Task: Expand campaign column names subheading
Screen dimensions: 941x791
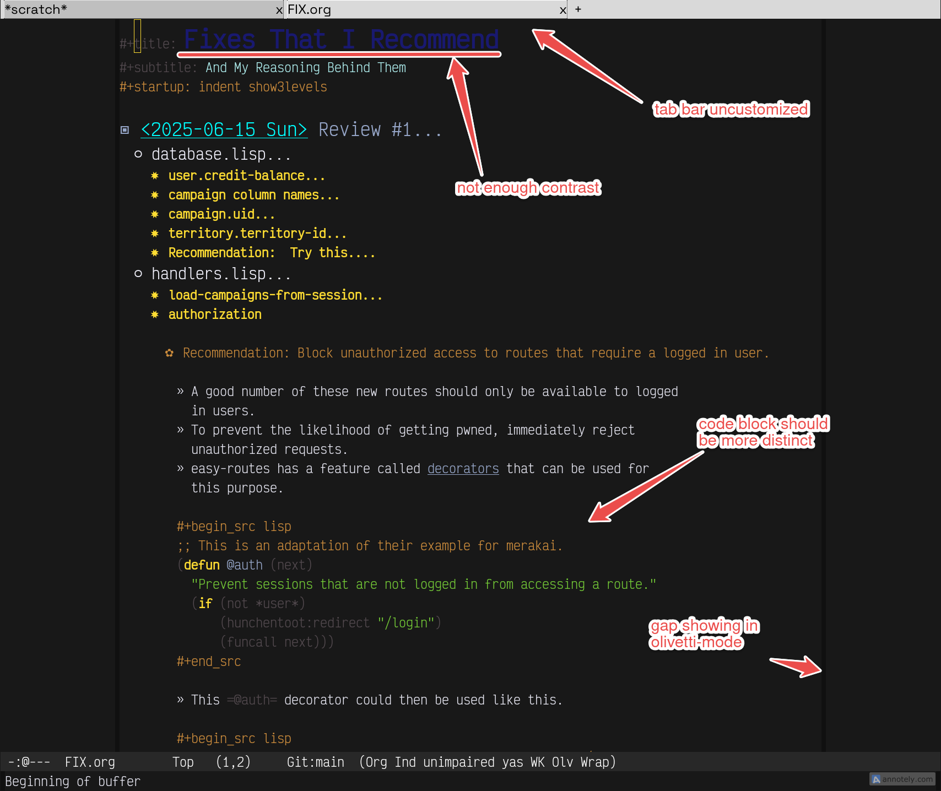Action: [x=254, y=195]
